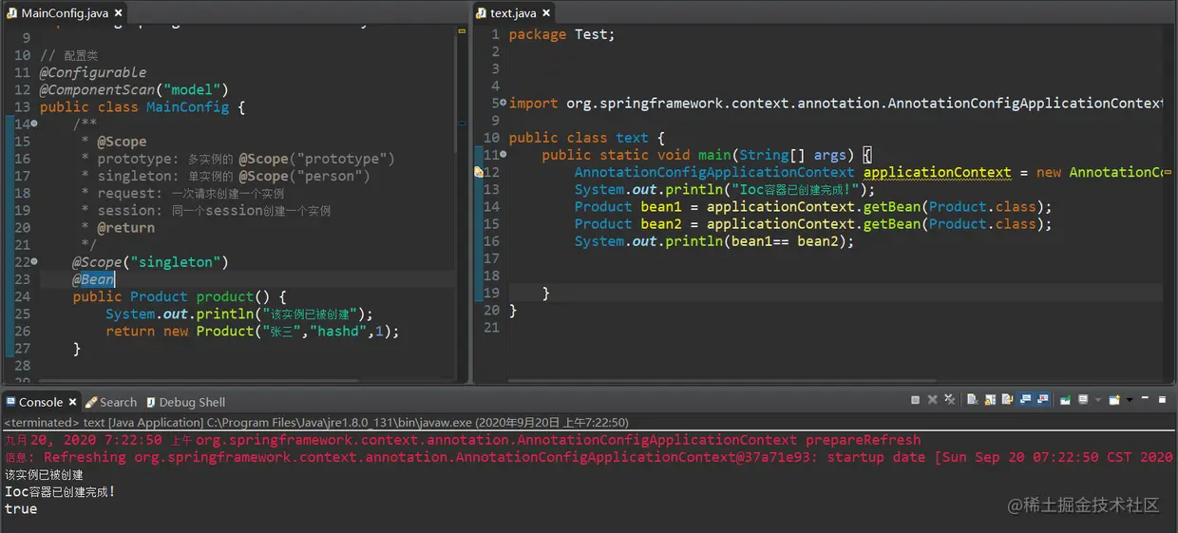
Task: Clear the Console output
Action: (973, 400)
